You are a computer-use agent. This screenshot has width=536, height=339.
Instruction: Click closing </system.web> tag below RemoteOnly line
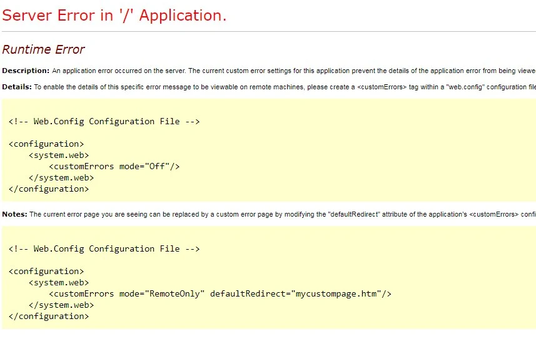[61, 305]
